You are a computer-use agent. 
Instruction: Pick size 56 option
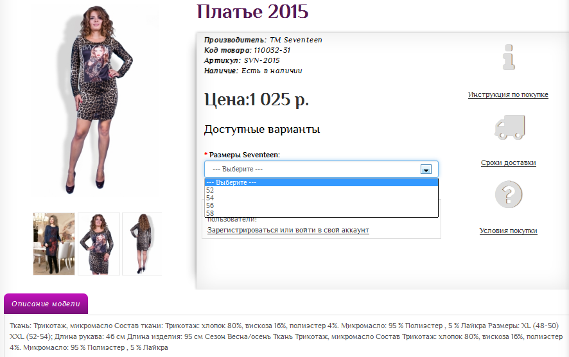click(x=321, y=205)
